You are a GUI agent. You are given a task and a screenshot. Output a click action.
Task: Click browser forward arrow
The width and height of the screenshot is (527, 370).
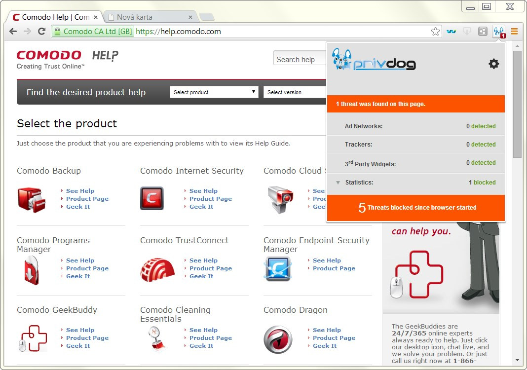click(27, 32)
